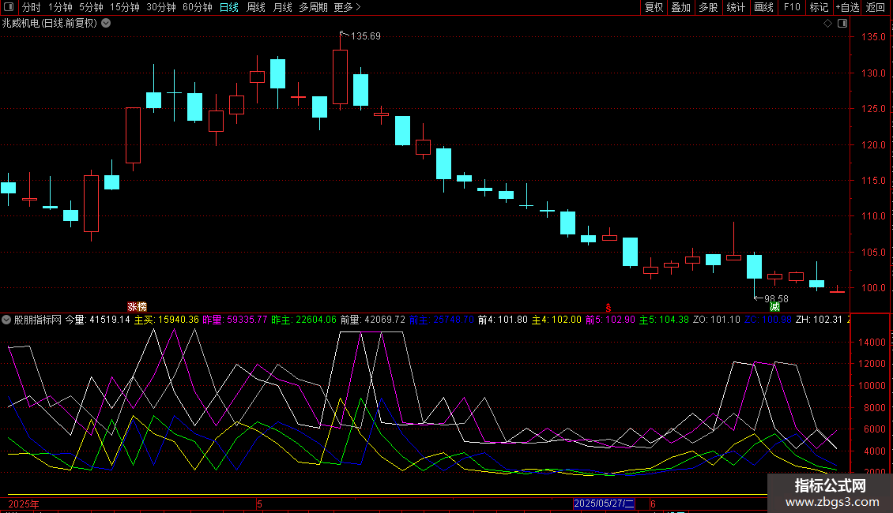Open the F10 company info

[792, 7]
